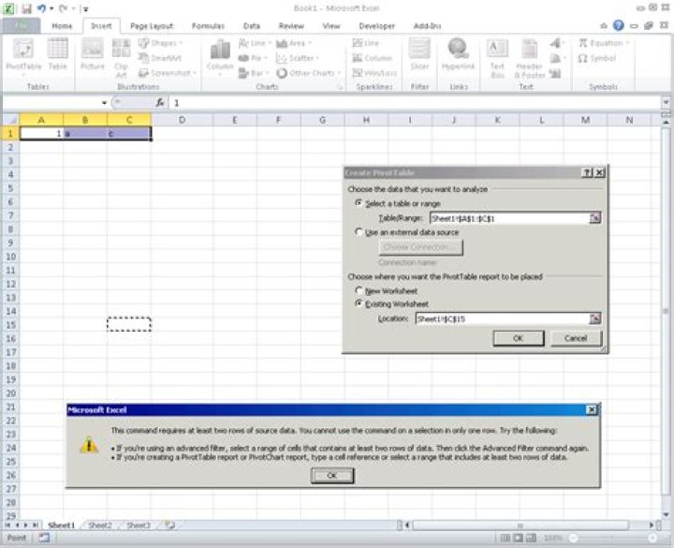This screenshot has height=548, width=674.
Task: Click OK in the Microsoft Excel warning
Action: 331,475
